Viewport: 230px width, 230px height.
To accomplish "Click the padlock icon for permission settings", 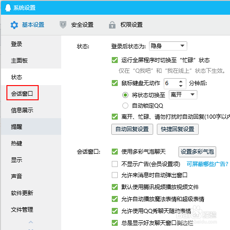I will point(112,25).
